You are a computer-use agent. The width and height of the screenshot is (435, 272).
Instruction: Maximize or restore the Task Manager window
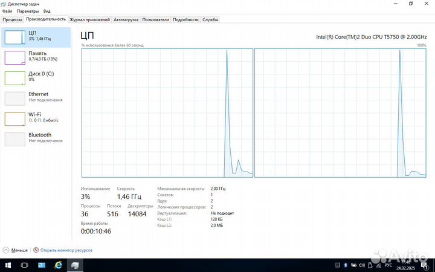(x=411, y=4)
